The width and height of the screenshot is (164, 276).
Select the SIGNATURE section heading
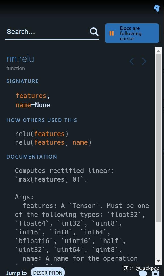tap(22, 81)
